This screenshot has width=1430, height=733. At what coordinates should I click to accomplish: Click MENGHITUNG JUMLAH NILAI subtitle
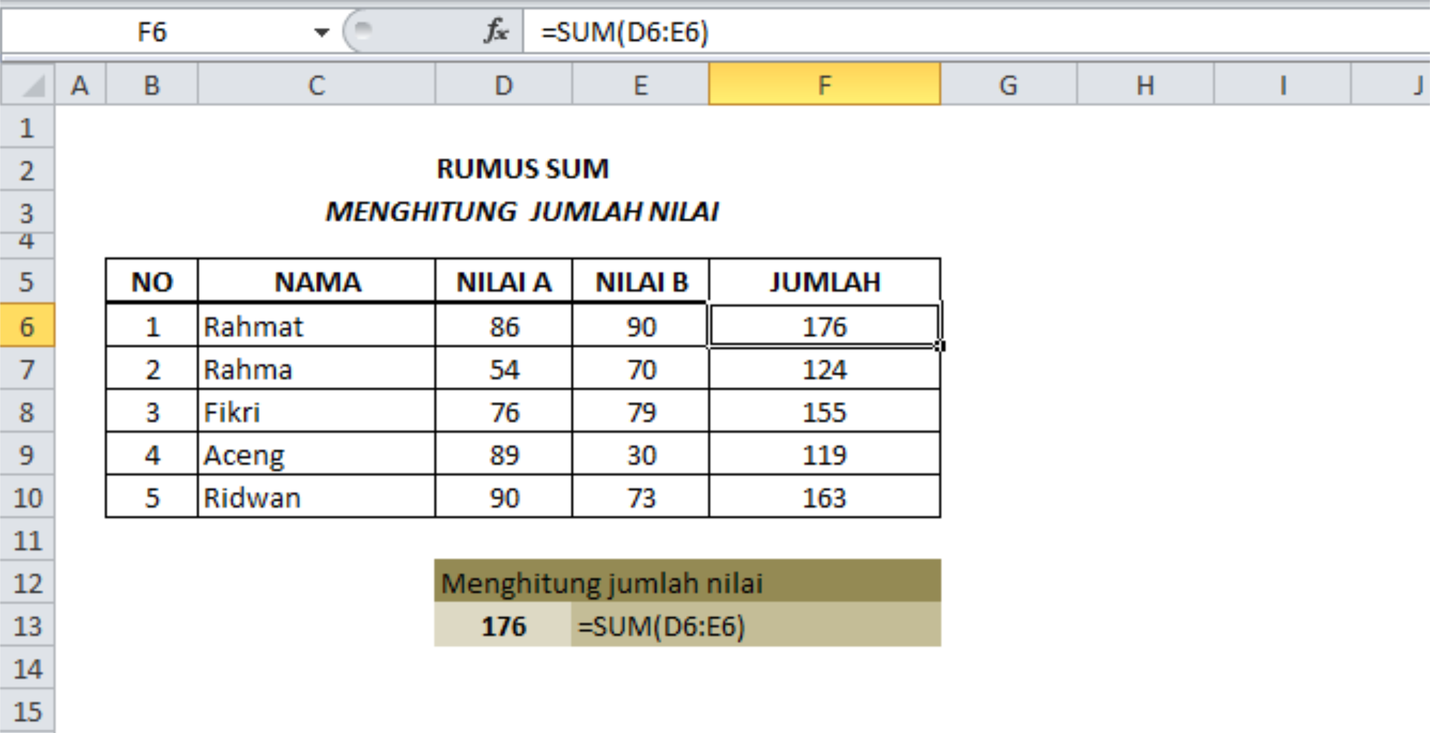[x=522, y=211]
